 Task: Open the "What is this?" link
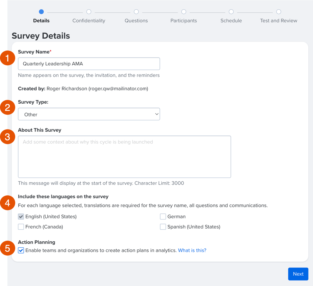click(192, 250)
